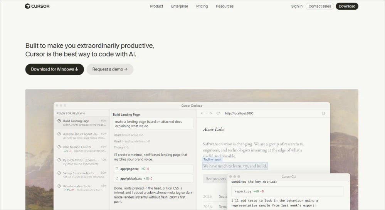Open the Enterprise menu item
This screenshot has height=210, width=385.
180,7
